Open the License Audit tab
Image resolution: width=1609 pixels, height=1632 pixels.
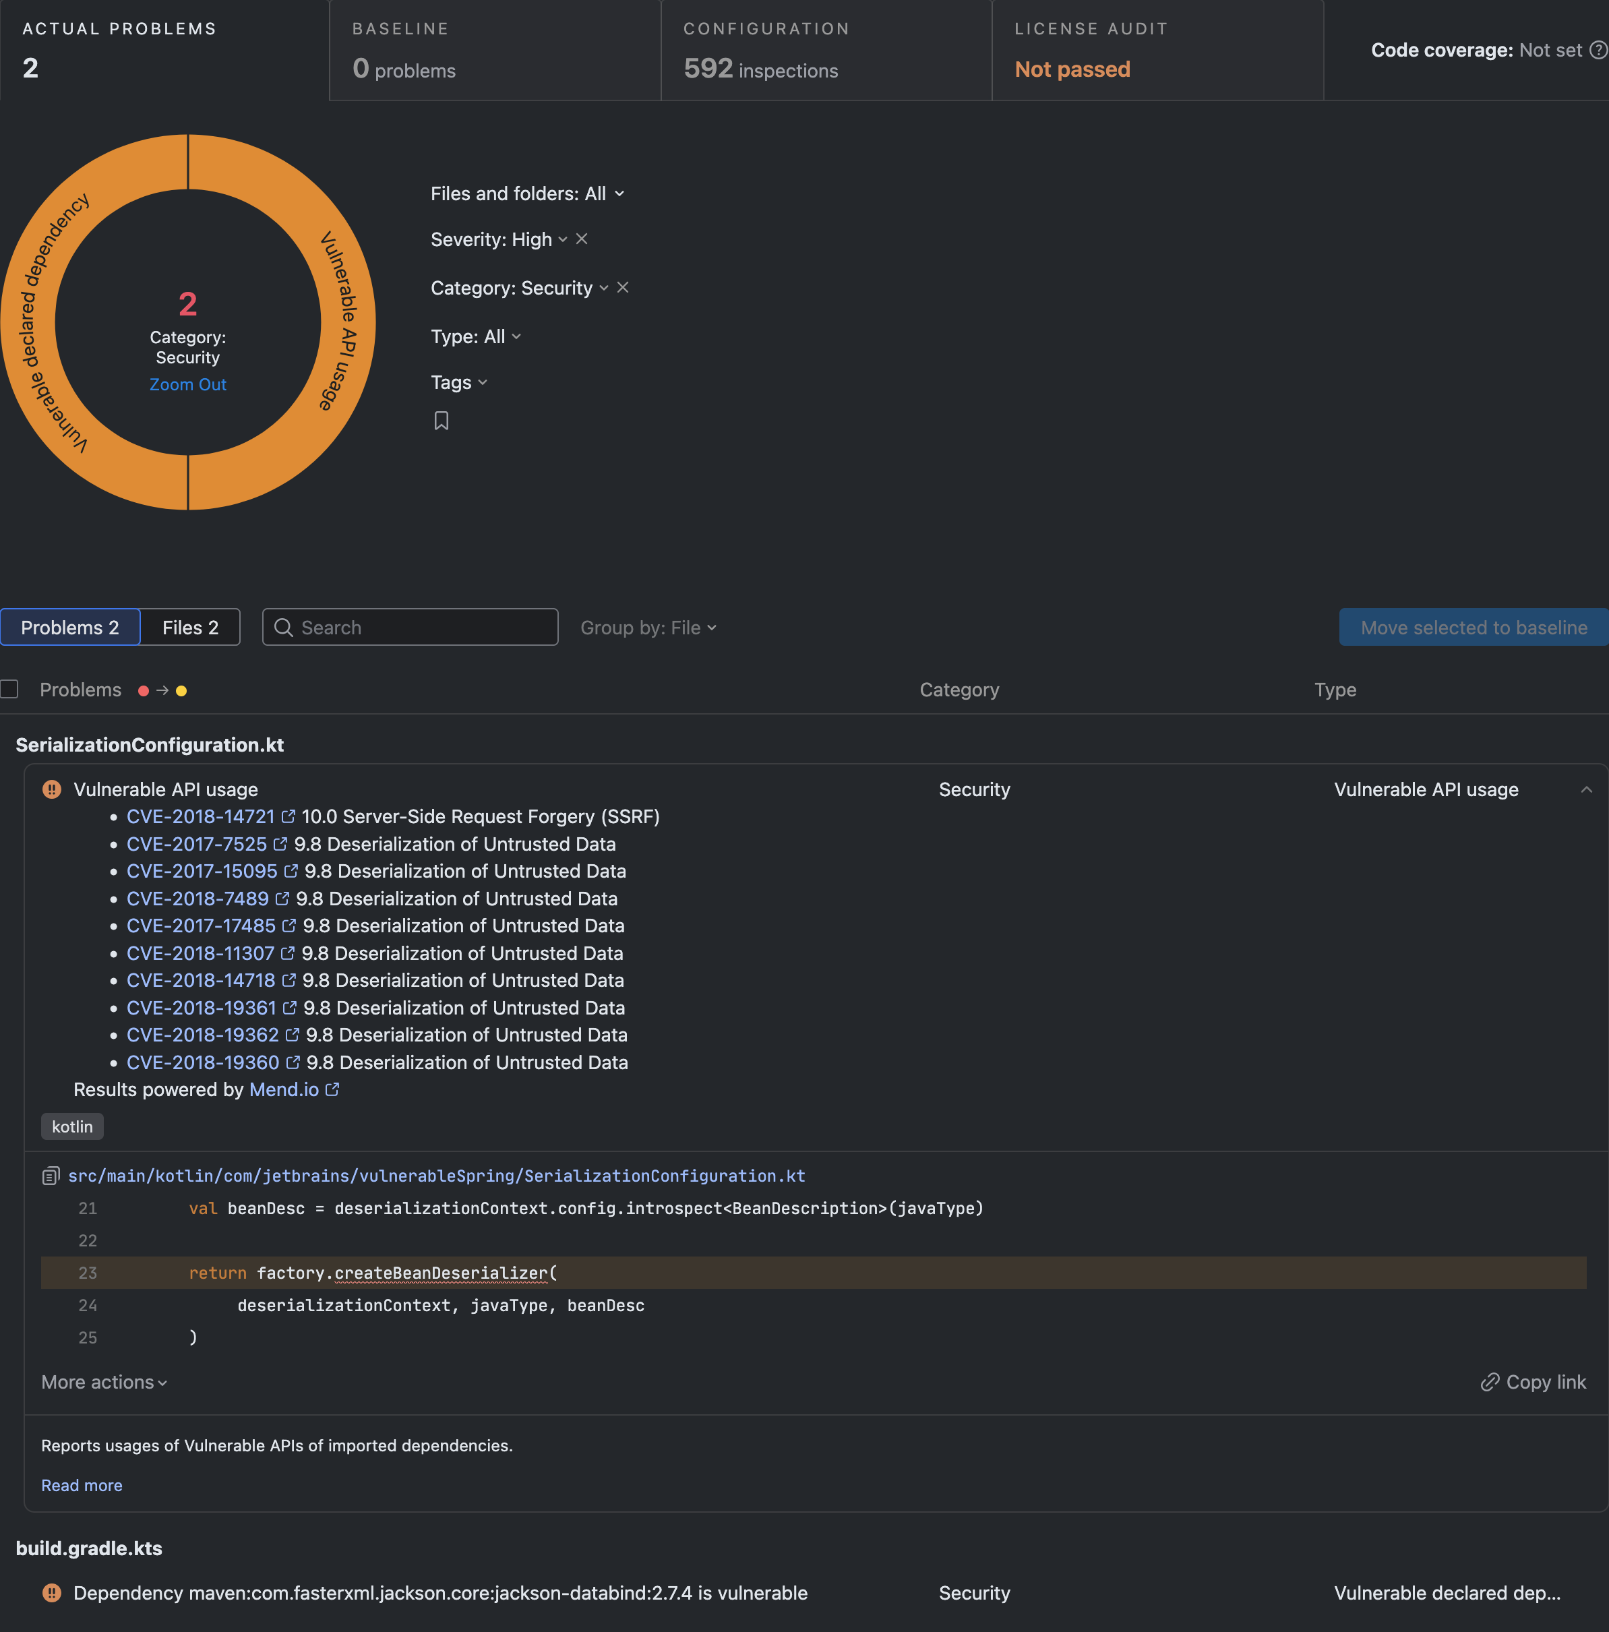click(1157, 50)
